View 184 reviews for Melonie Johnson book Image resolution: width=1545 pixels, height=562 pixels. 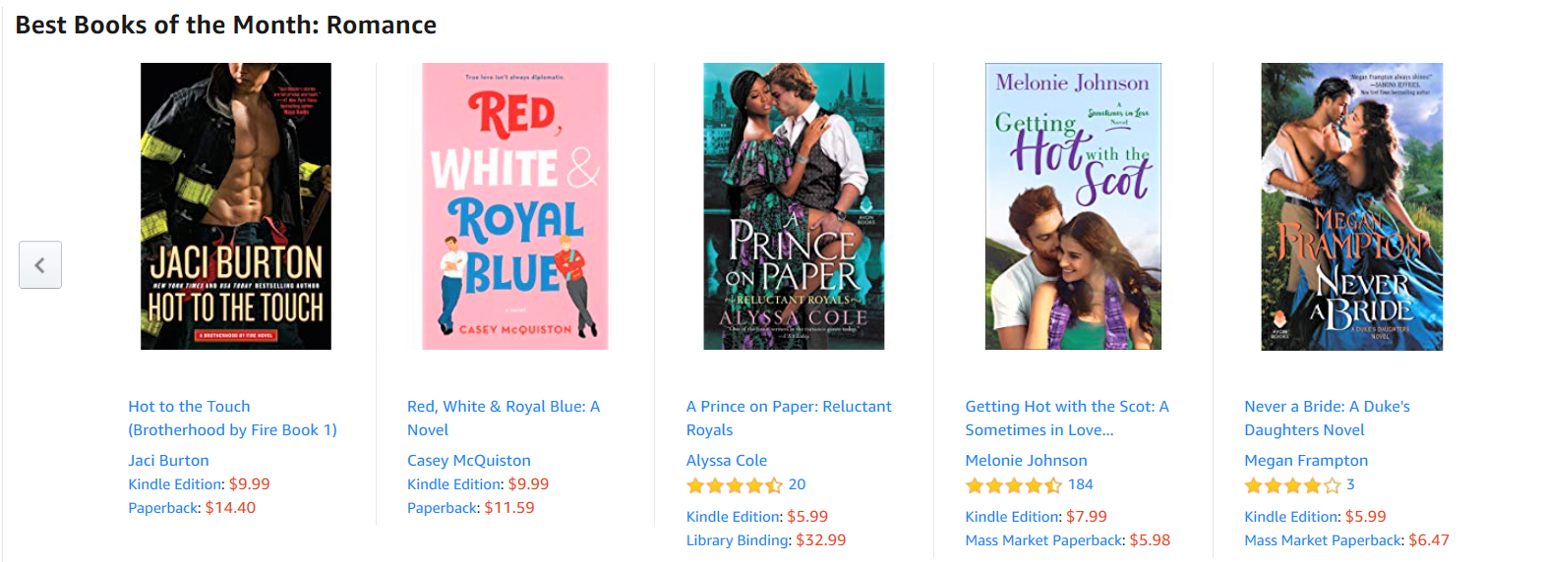1081,484
